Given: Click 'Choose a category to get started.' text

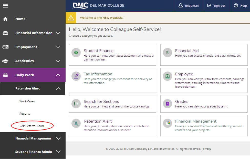Looking at the screenshot, I should (x=91, y=36).
